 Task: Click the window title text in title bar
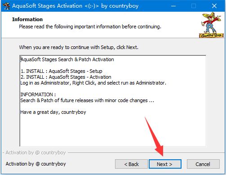coord(75,6)
